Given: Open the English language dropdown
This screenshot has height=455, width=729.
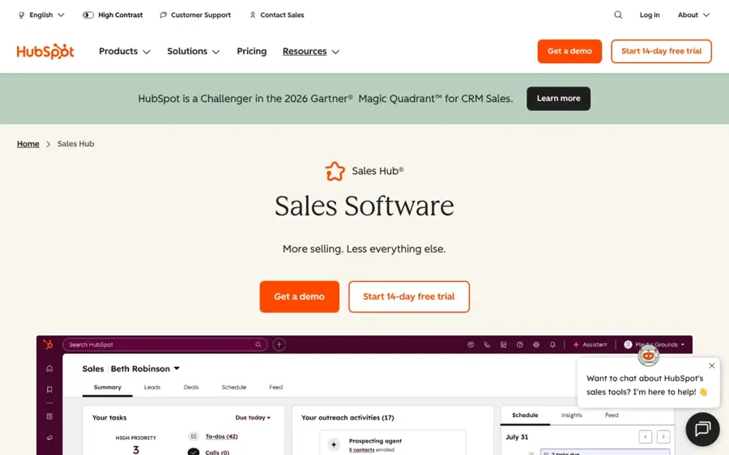Looking at the screenshot, I should [41, 15].
